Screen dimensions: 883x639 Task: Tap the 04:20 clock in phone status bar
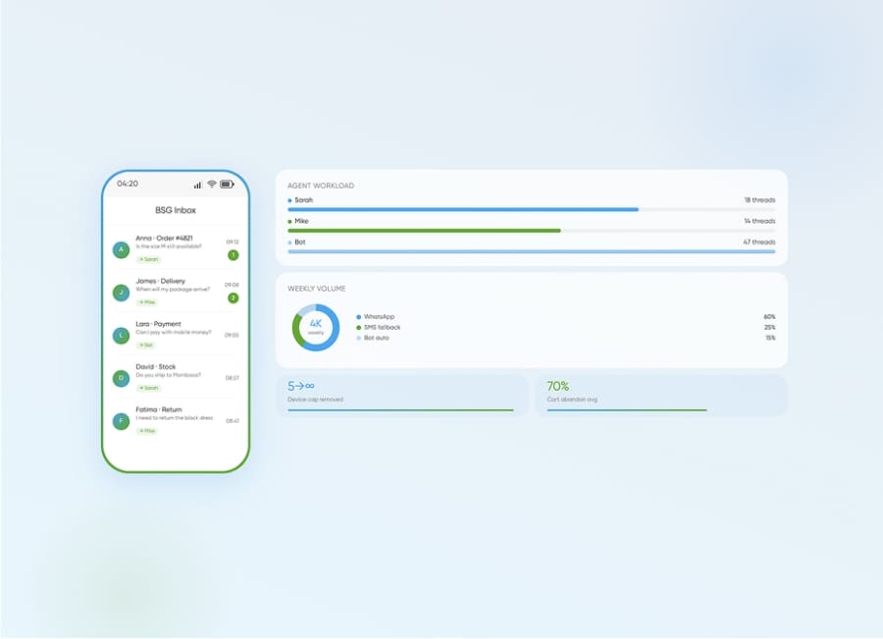pyautogui.click(x=128, y=184)
